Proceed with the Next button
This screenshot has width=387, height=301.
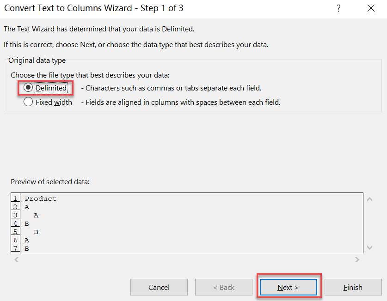click(x=288, y=287)
